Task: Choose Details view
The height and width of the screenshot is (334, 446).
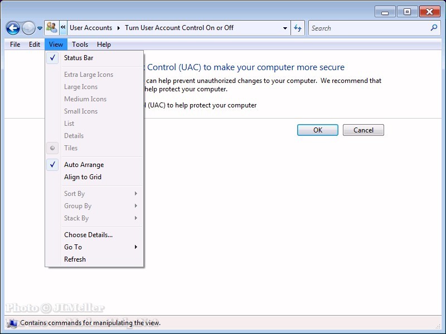Action: 94,135
